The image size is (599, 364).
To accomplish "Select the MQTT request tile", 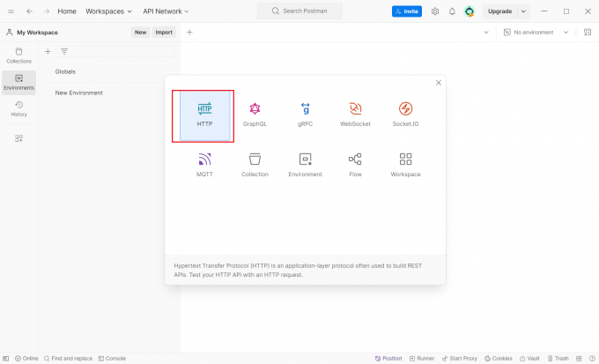I will coord(204,166).
